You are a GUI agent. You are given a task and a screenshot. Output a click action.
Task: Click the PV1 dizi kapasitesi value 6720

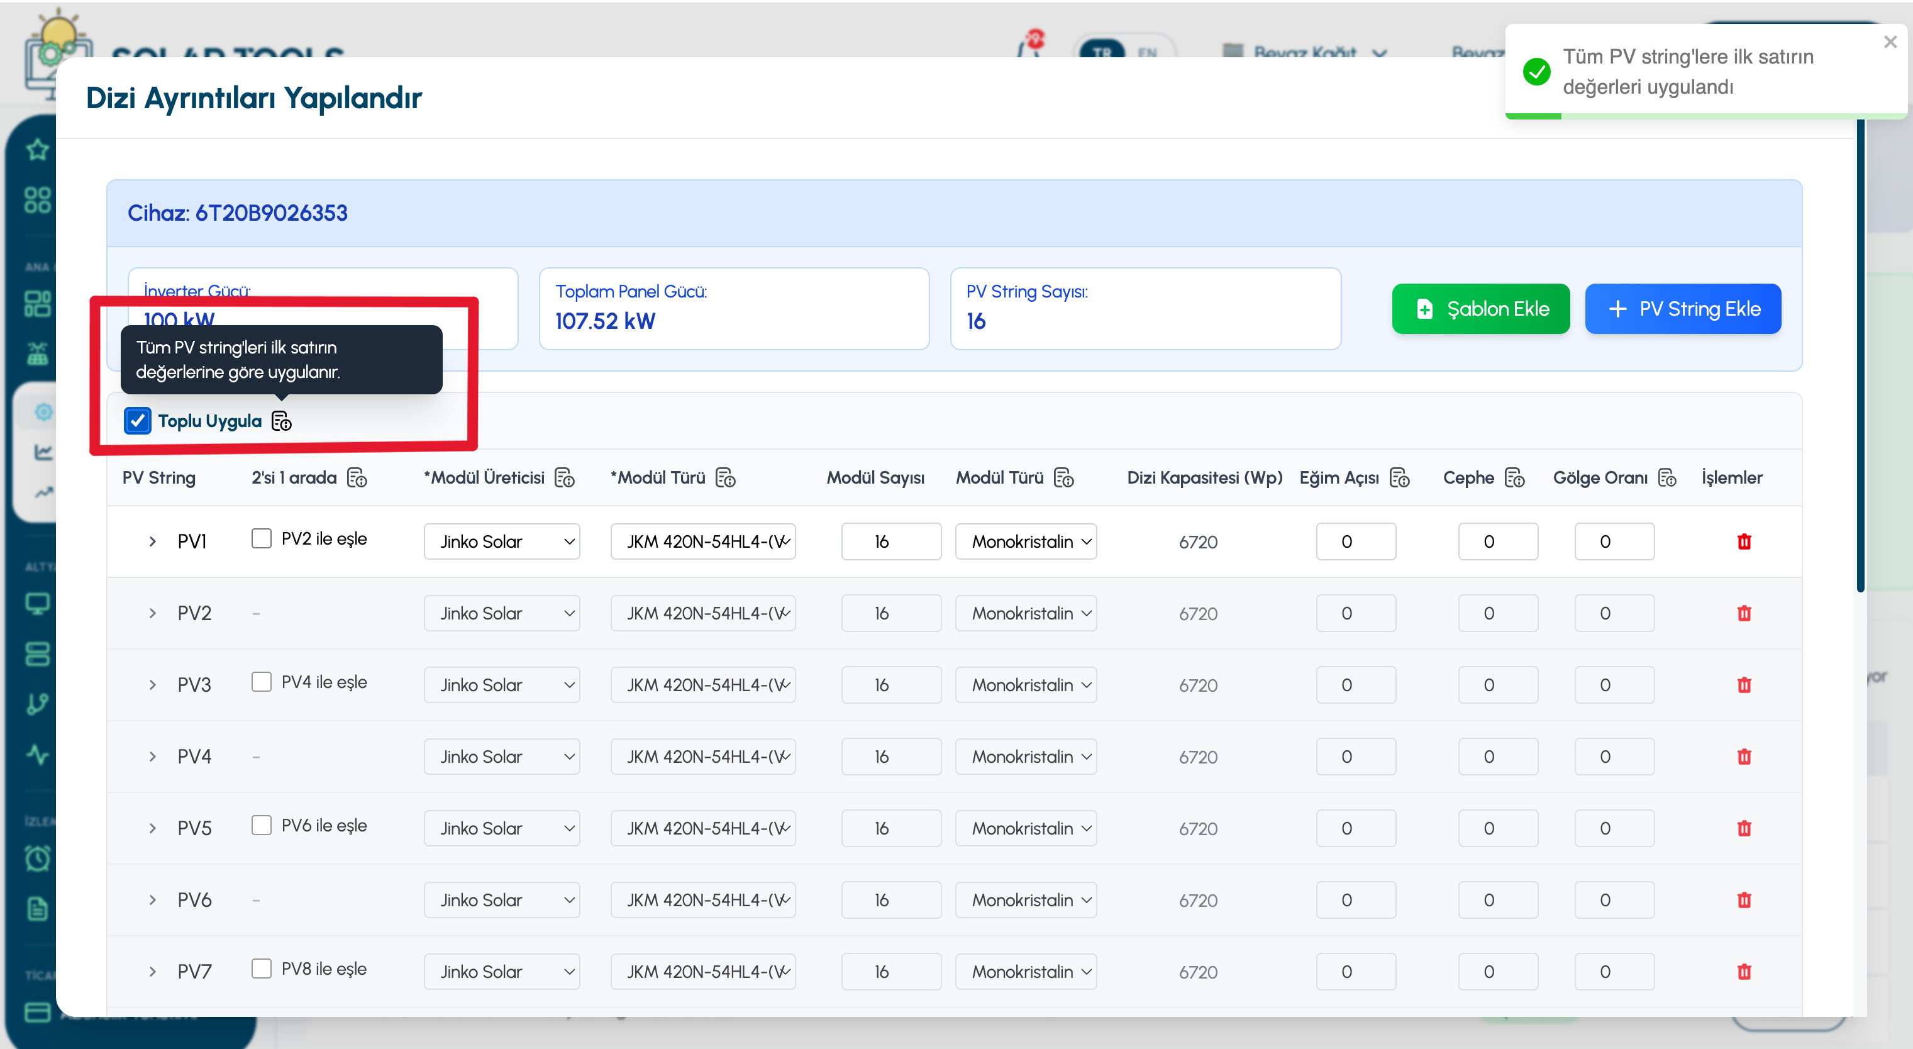point(1198,542)
